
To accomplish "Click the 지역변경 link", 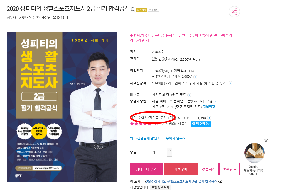I will click(209, 107).
